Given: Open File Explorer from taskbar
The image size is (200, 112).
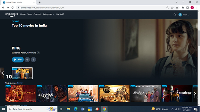Looking at the screenshot, I should (x=68, y=109).
